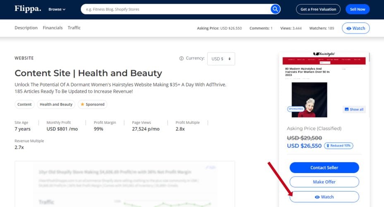384x207 pixels.
Task: Open the Description tab
Action: pos(26,28)
